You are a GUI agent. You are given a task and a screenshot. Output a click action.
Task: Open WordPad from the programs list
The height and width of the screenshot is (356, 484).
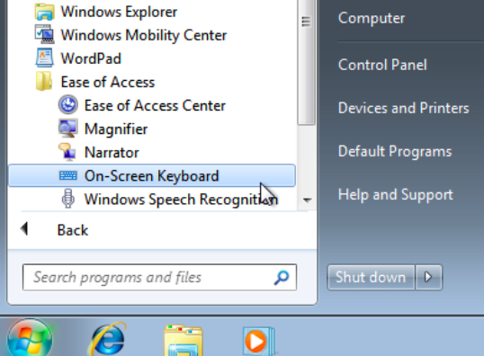(91, 58)
